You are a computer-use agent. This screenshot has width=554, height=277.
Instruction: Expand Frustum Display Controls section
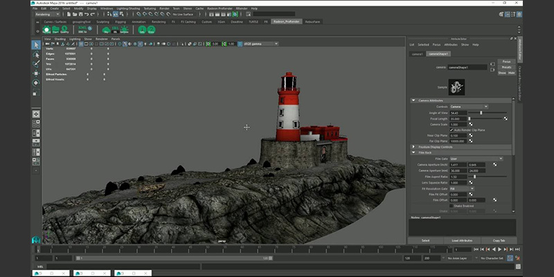413,147
